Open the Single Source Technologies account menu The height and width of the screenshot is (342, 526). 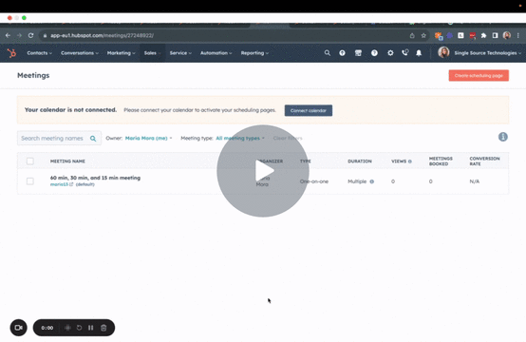click(x=480, y=53)
